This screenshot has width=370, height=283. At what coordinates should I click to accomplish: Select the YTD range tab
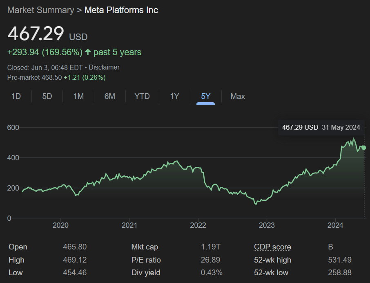(x=142, y=97)
